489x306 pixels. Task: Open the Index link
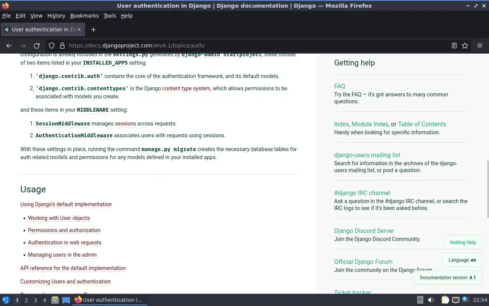tap(341, 124)
